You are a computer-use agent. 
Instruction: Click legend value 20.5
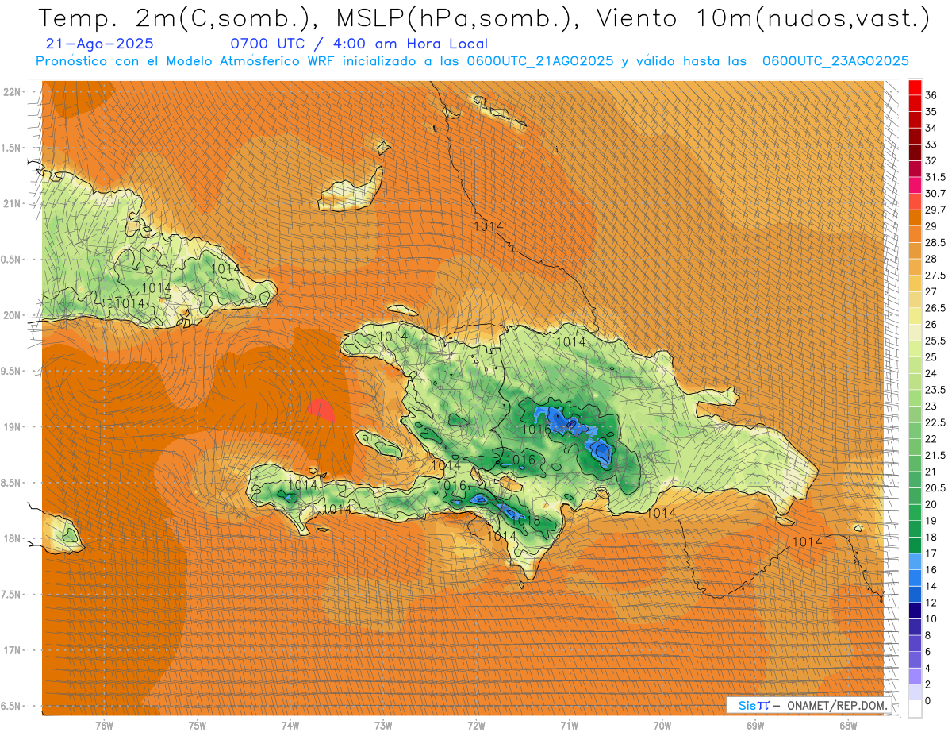pyautogui.click(x=935, y=487)
